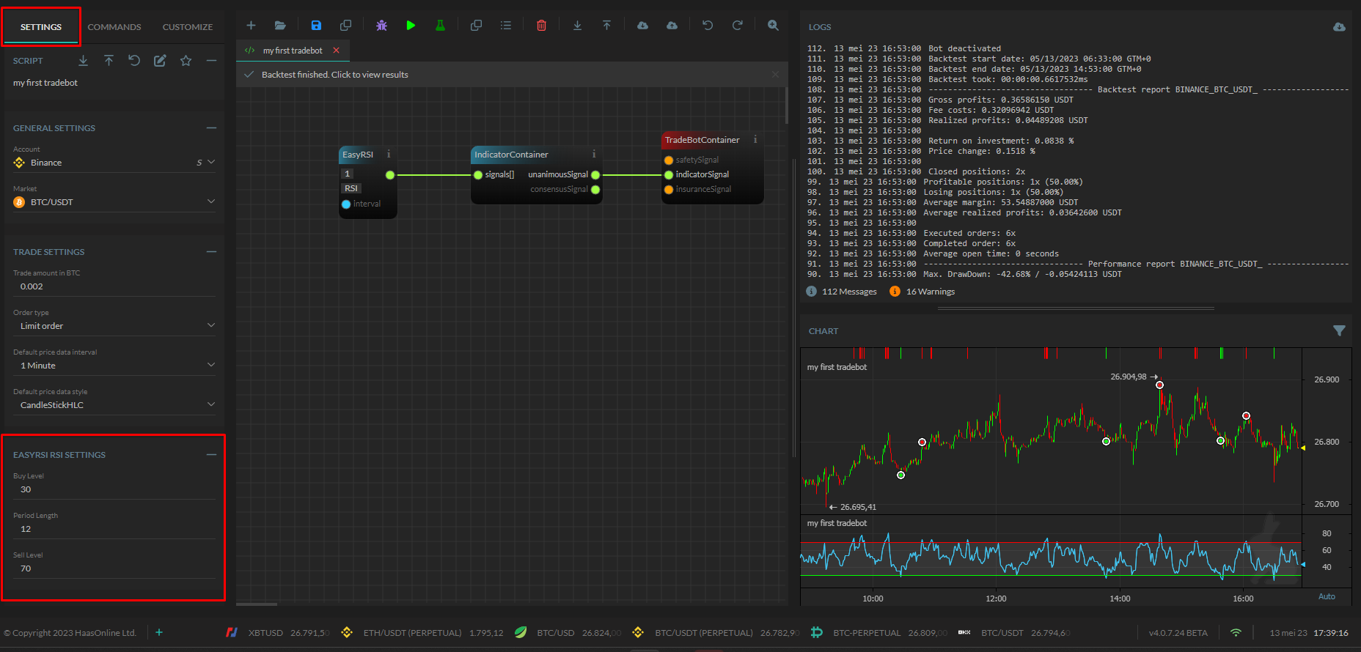Open the CandleStickHLC style dropdown
Viewport: 1361px width, 652px height.
[x=114, y=405]
